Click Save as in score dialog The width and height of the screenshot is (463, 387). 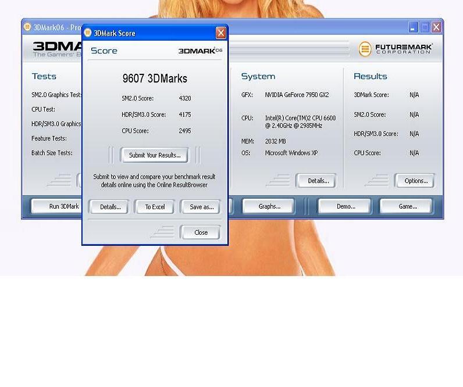coord(201,207)
